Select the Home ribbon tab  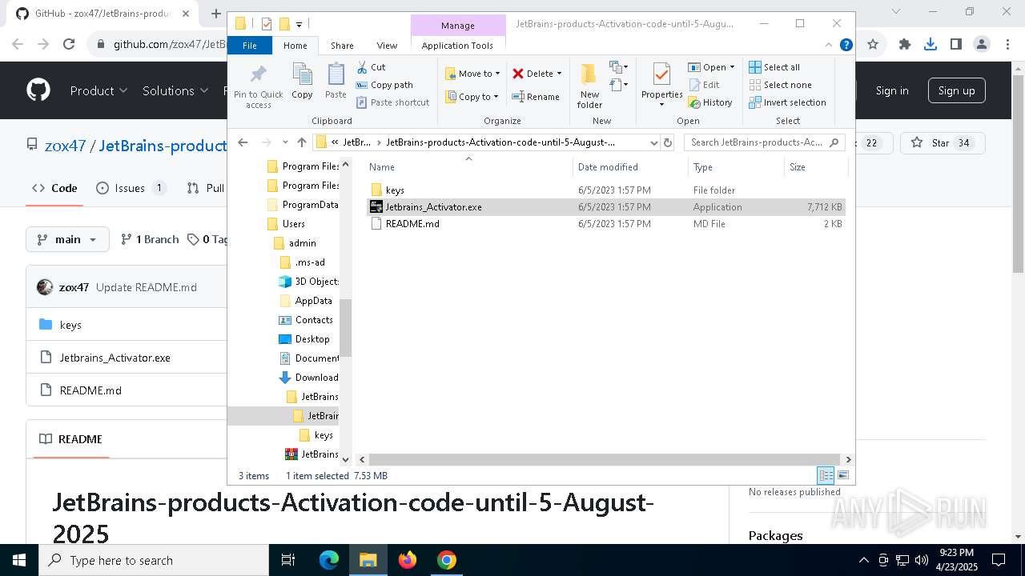[x=295, y=46]
